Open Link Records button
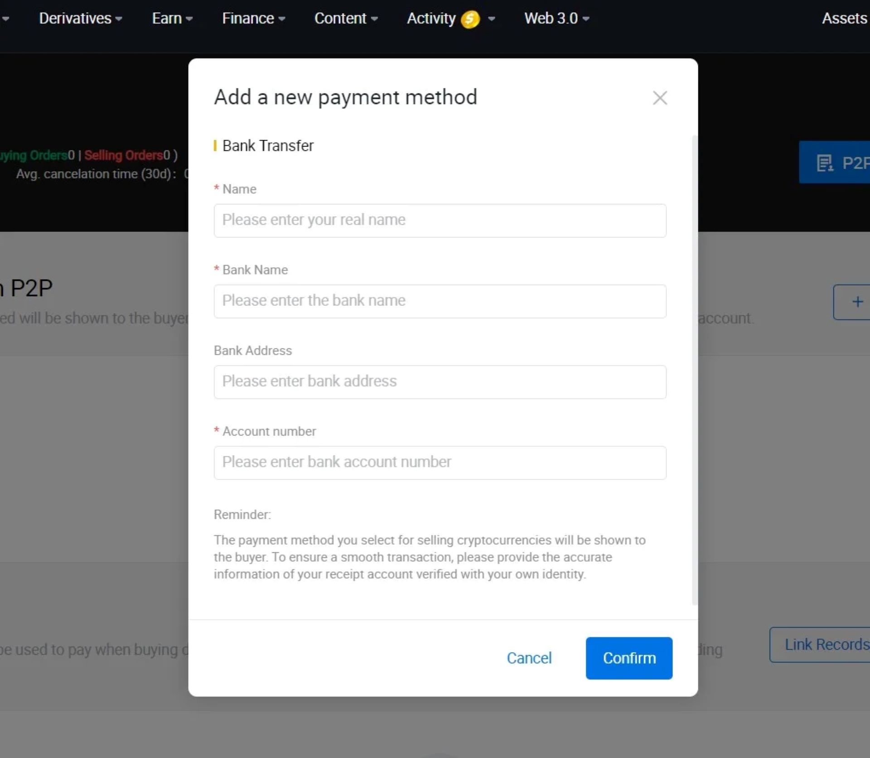 point(820,645)
